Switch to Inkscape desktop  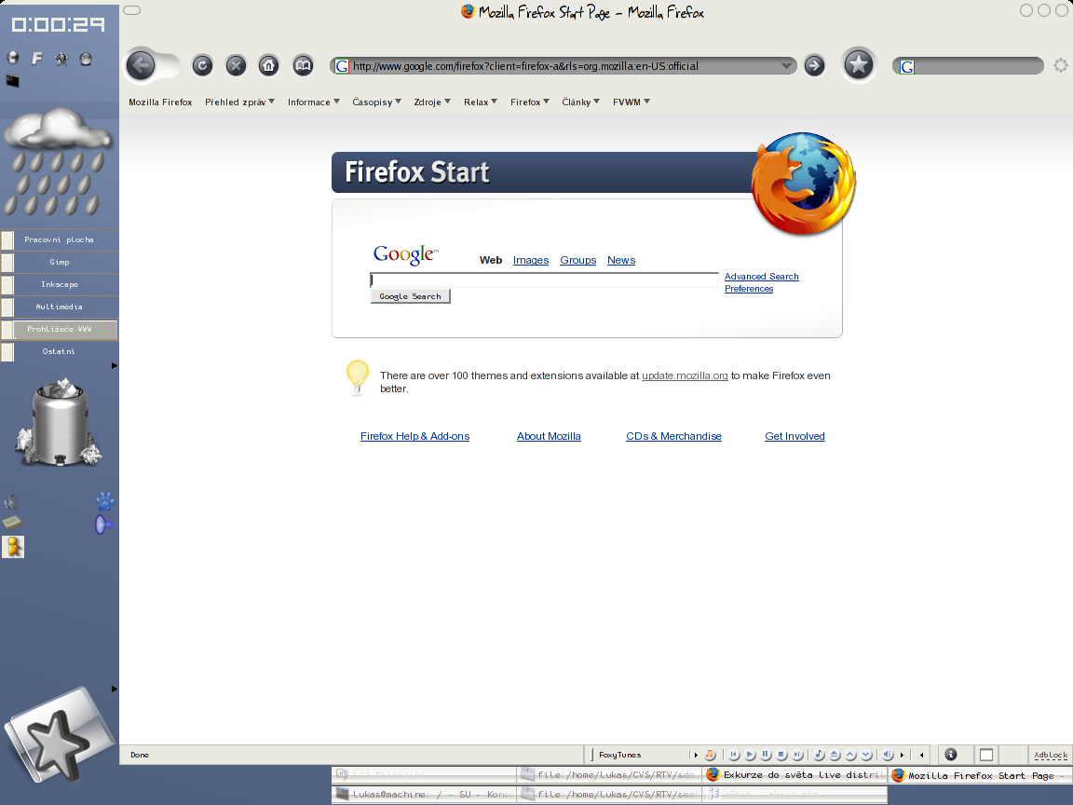tap(59, 285)
